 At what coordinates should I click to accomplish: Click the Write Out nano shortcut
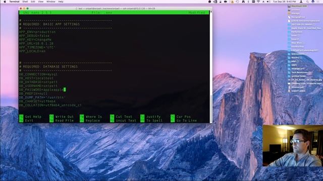pos(62,117)
